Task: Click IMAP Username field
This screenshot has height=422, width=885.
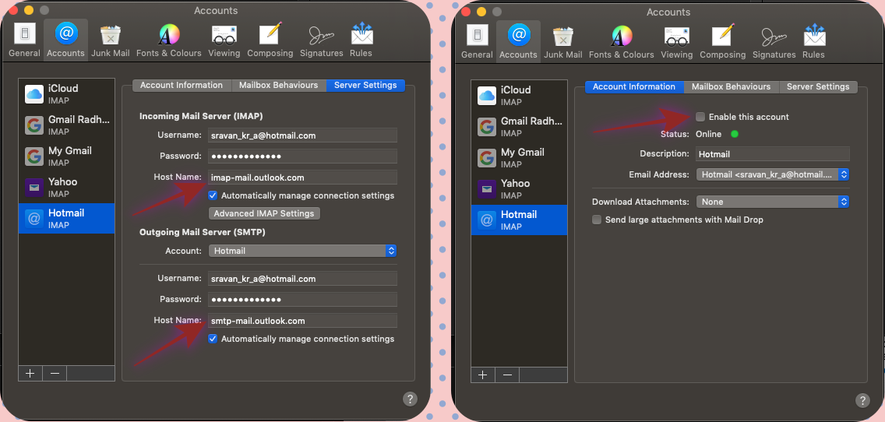Action: (302, 135)
